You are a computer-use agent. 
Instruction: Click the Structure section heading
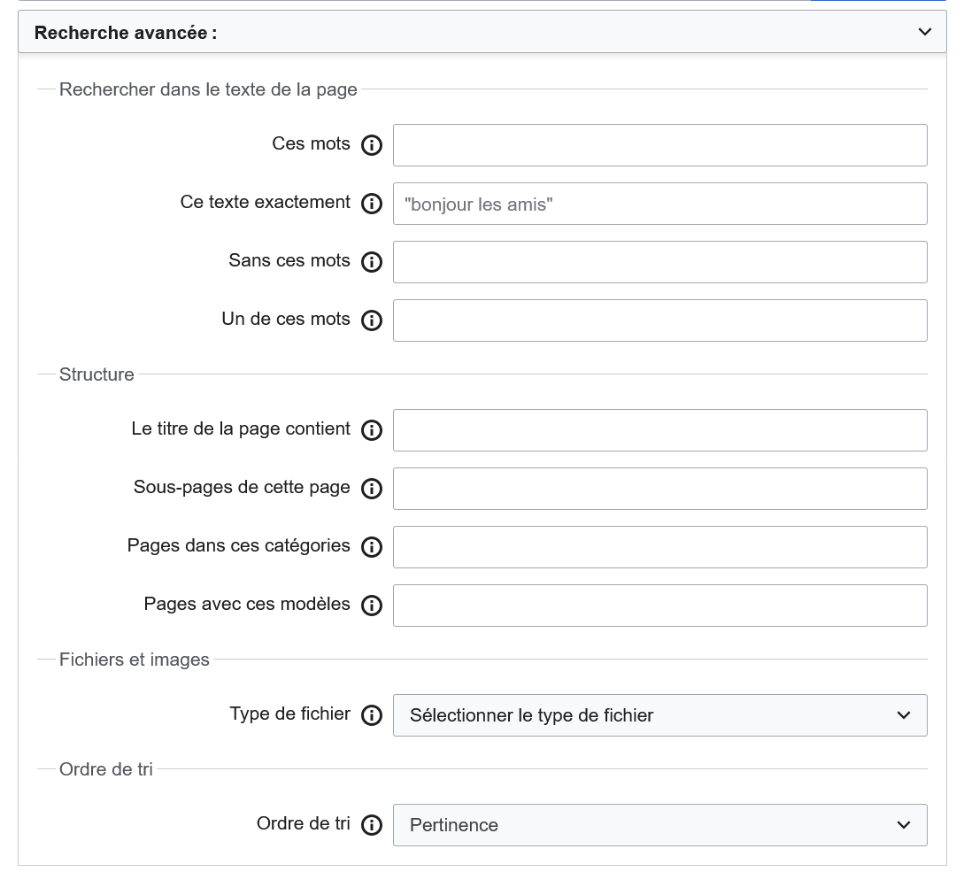(96, 374)
